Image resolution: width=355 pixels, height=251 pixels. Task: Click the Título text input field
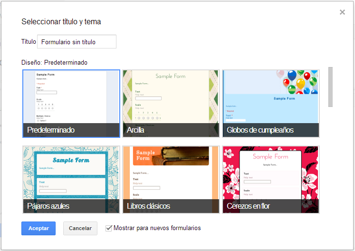click(x=77, y=42)
